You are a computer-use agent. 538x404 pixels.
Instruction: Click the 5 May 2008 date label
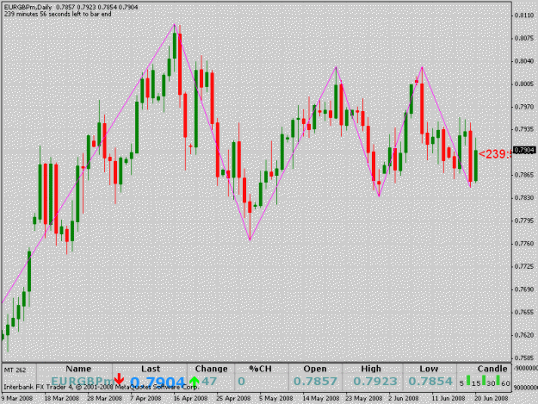[x=275, y=398]
